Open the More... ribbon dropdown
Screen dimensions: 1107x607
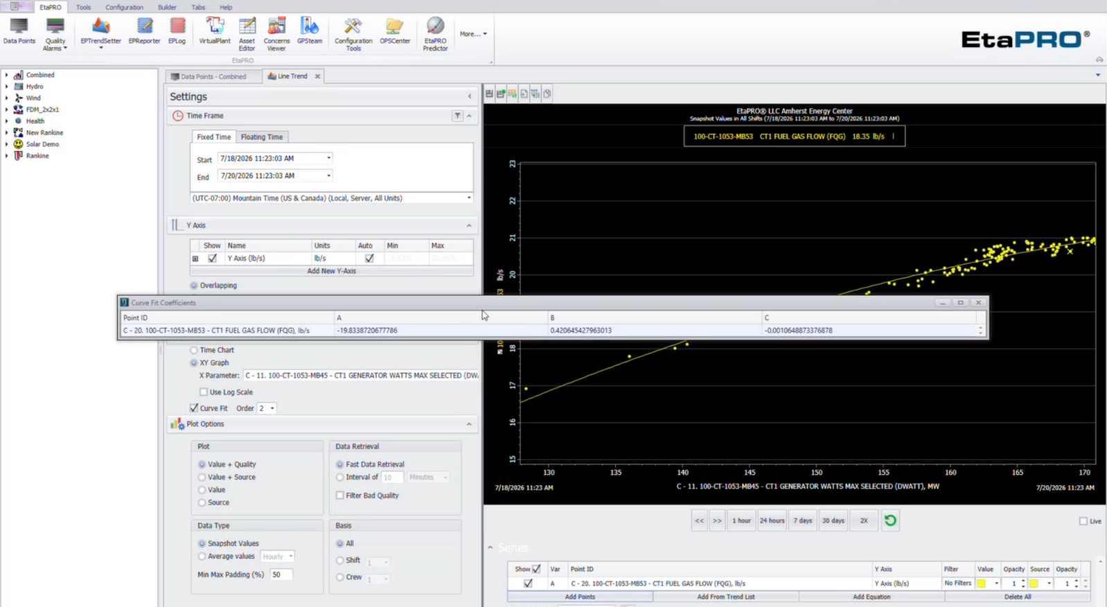(473, 34)
